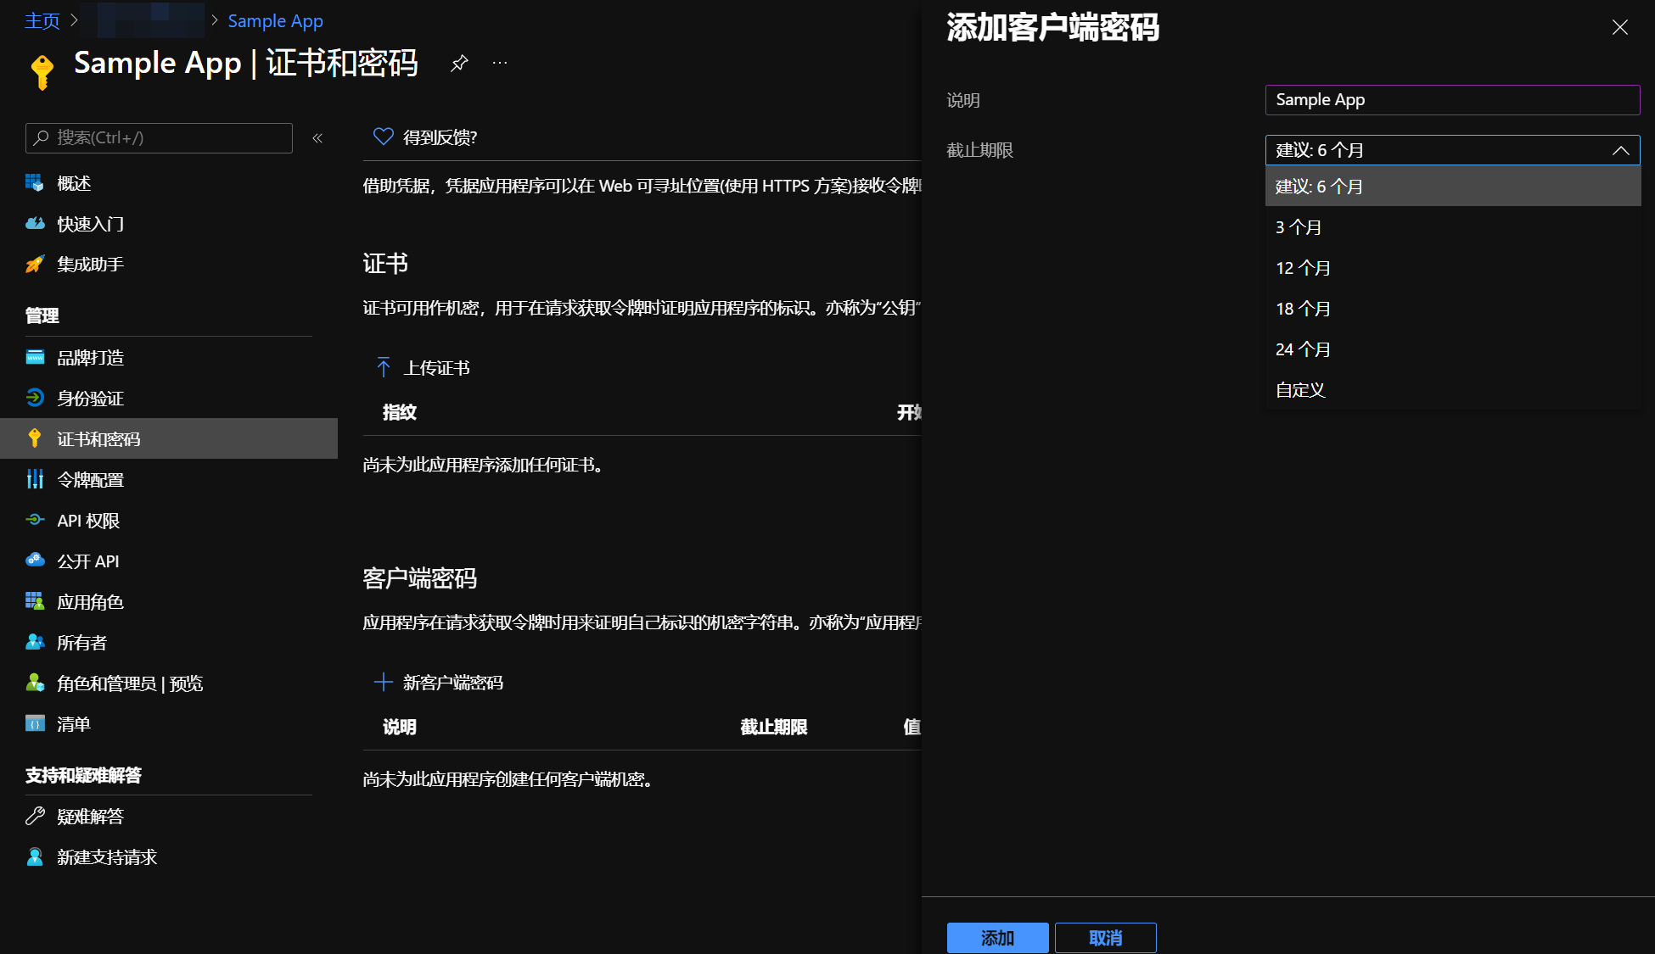This screenshot has height=954, width=1655.
Task: Click the 令牌配置 bars icon
Action: (x=35, y=480)
